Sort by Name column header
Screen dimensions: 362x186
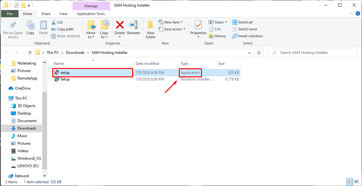[x=93, y=64]
